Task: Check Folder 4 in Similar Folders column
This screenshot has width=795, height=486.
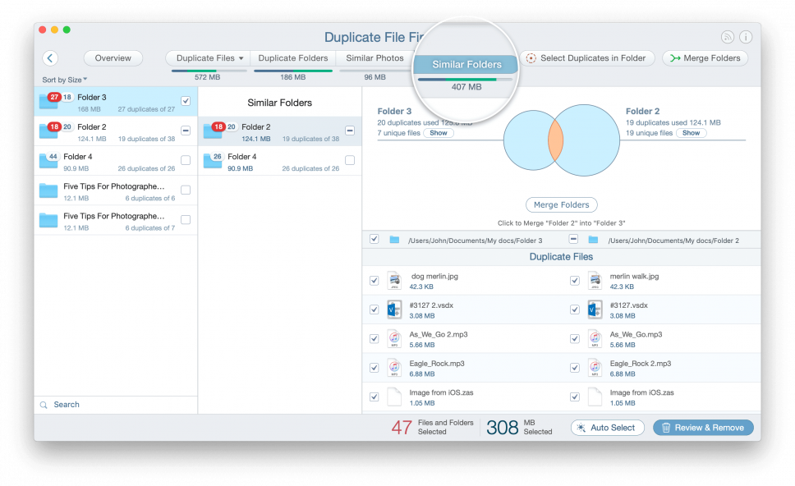Action: click(350, 160)
